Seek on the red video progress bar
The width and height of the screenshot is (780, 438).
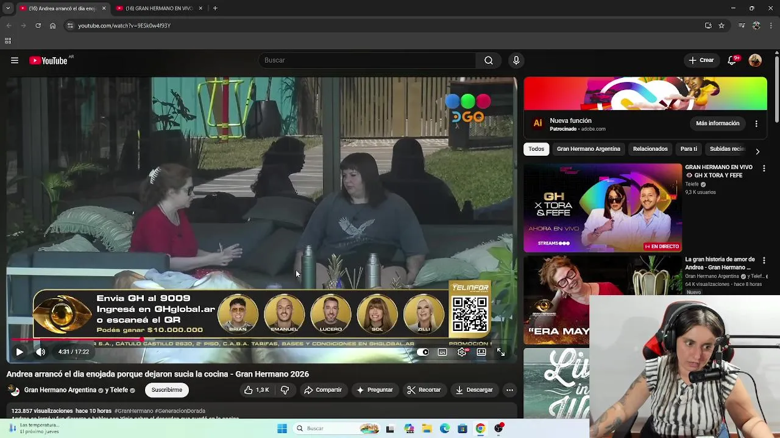coord(262,339)
